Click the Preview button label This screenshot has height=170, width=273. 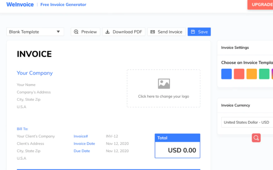[x=89, y=32]
